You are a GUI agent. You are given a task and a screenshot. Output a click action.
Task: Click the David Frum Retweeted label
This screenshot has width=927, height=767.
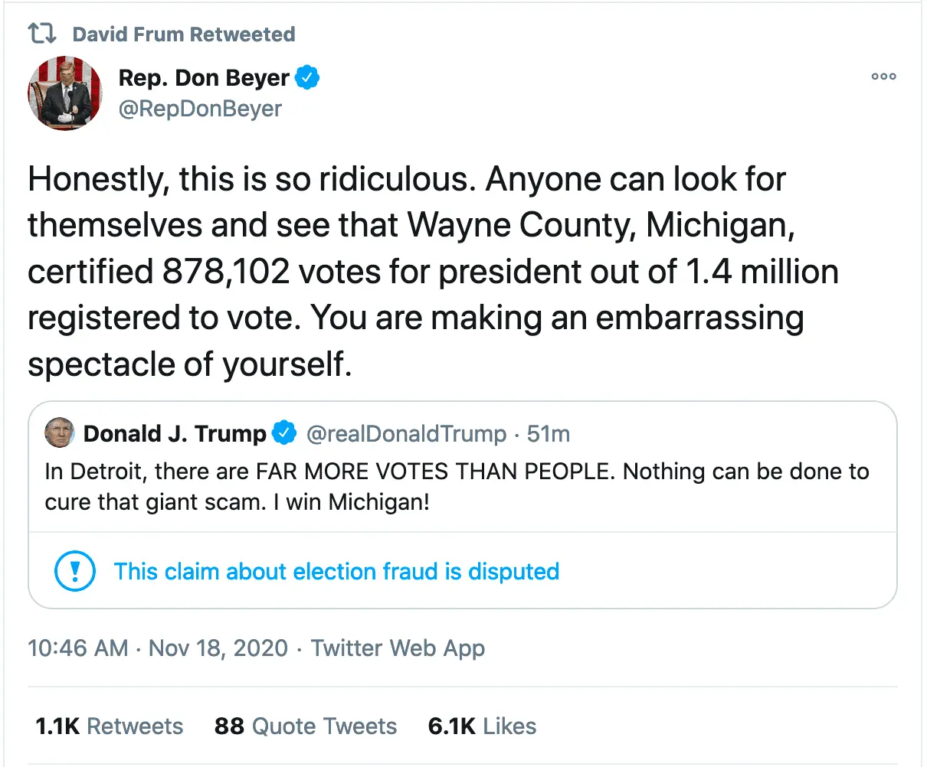(x=183, y=34)
